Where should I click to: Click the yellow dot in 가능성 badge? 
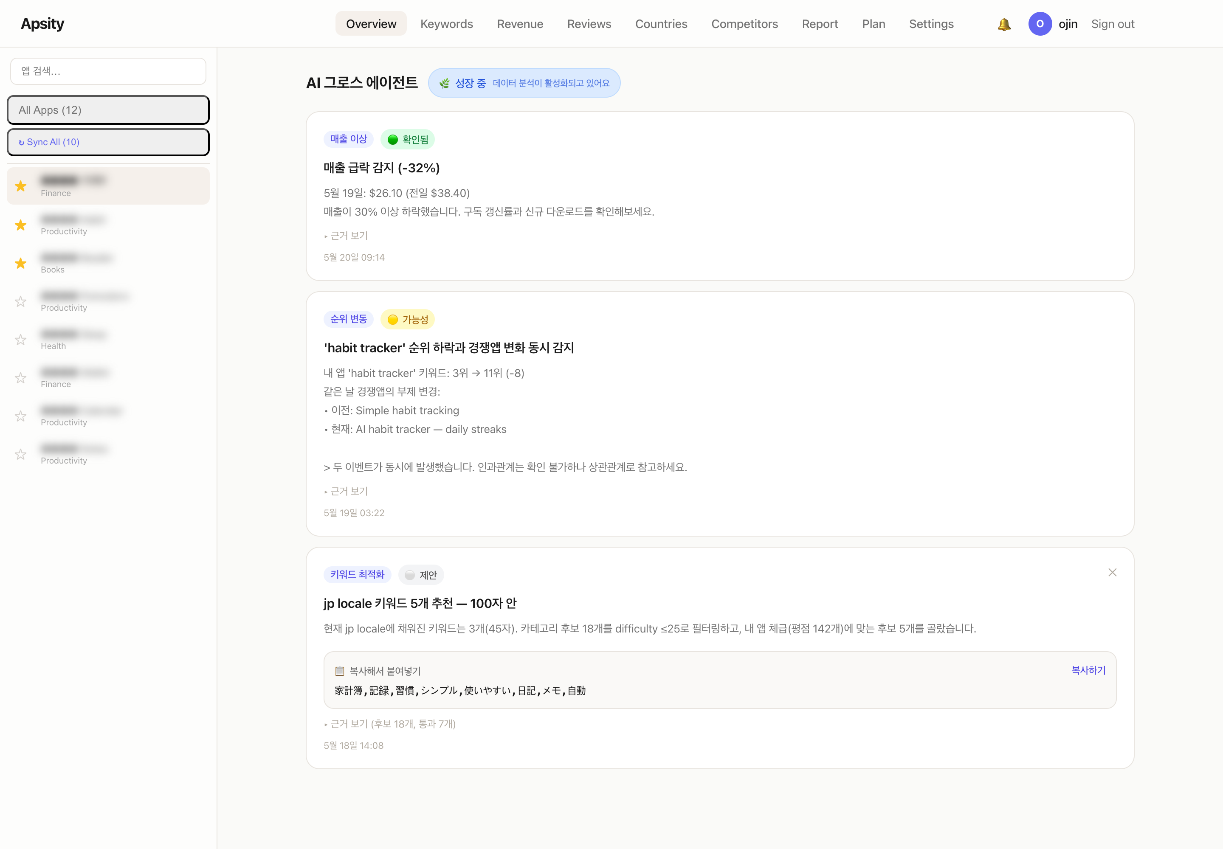[393, 320]
